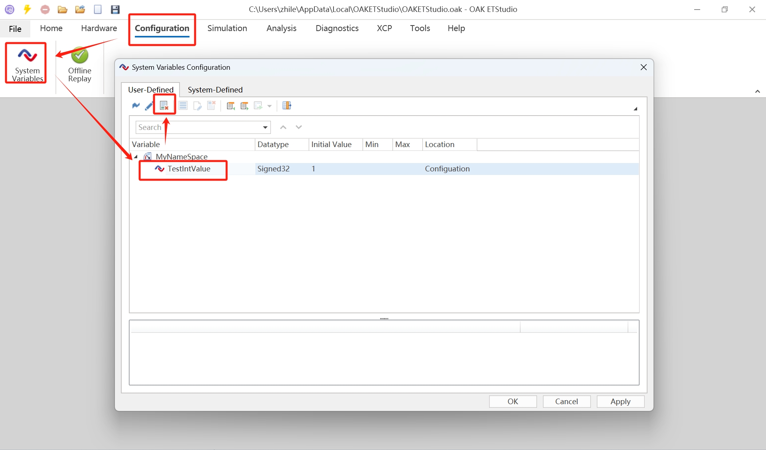Click the Apply button
Viewport: 766px width, 450px height.
point(620,401)
